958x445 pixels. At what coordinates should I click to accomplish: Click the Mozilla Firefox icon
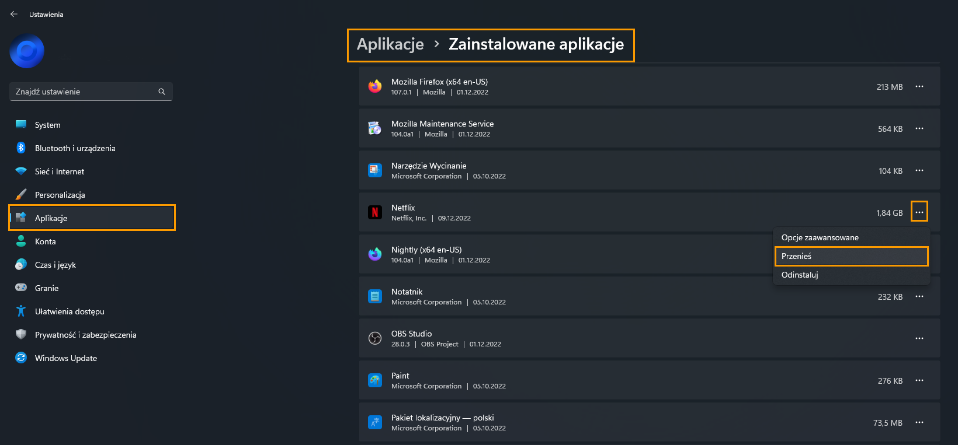[x=375, y=86]
